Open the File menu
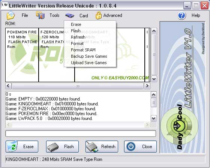The height and width of the screenshot is (168, 210). point(25,15)
